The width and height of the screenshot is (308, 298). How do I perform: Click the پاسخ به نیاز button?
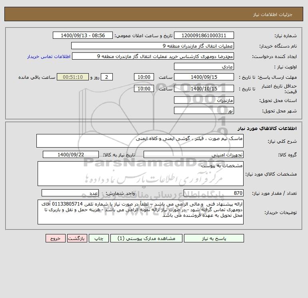(x=214, y=238)
